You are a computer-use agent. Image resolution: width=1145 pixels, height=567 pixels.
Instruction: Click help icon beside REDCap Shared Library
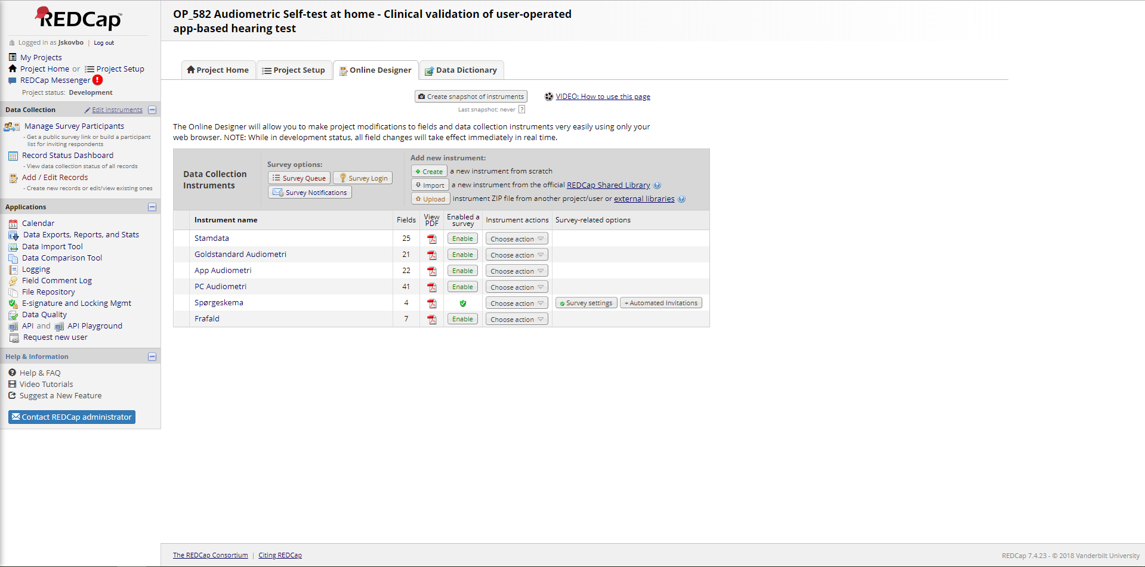[657, 185]
